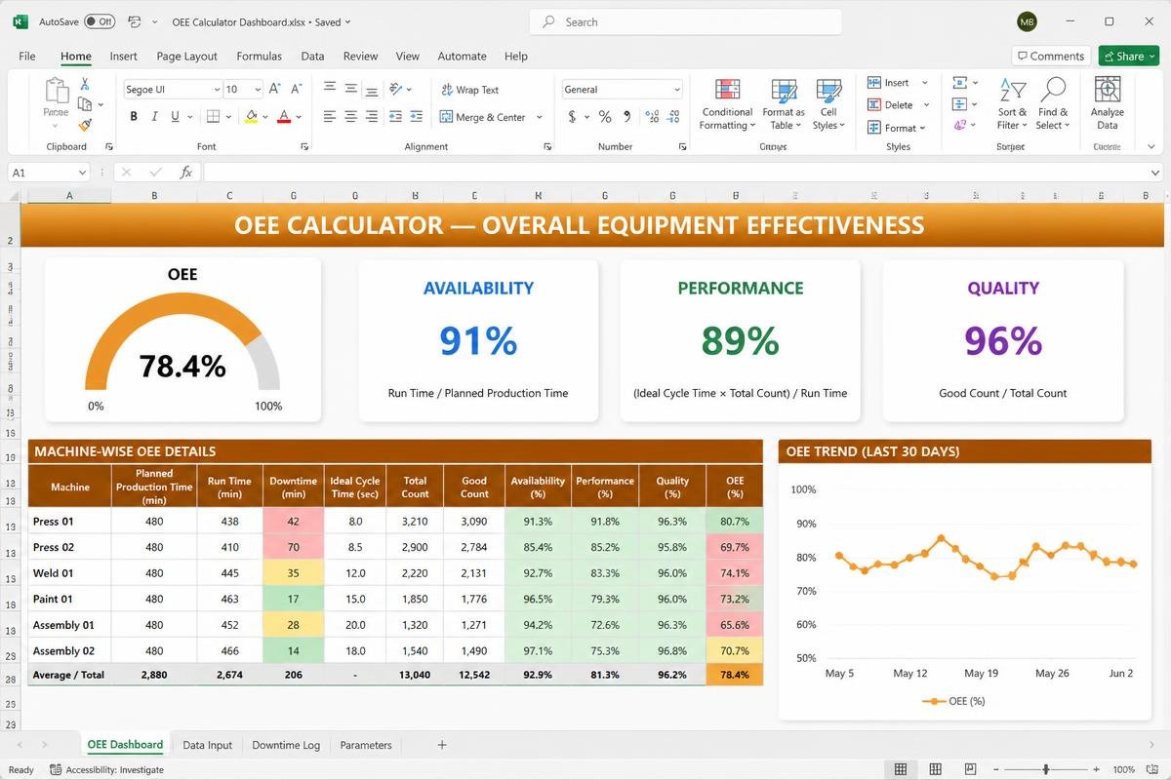Toggle Bold formatting
The image size is (1171, 780).
pyautogui.click(x=134, y=117)
